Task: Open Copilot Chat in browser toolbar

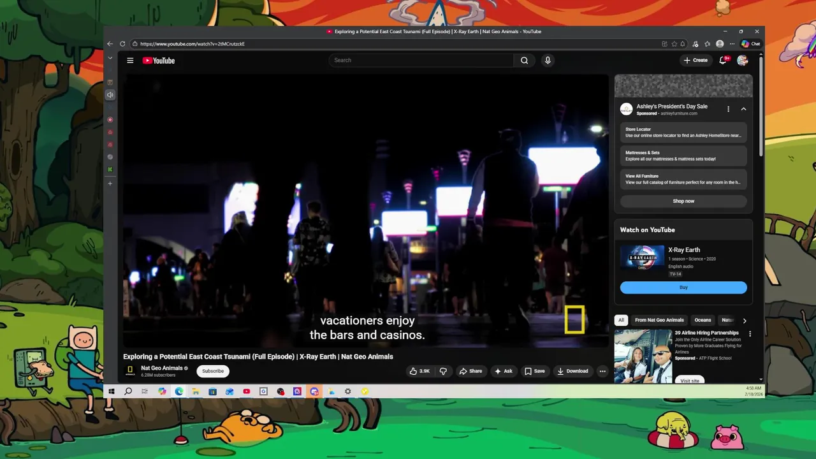Action: point(751,44)
